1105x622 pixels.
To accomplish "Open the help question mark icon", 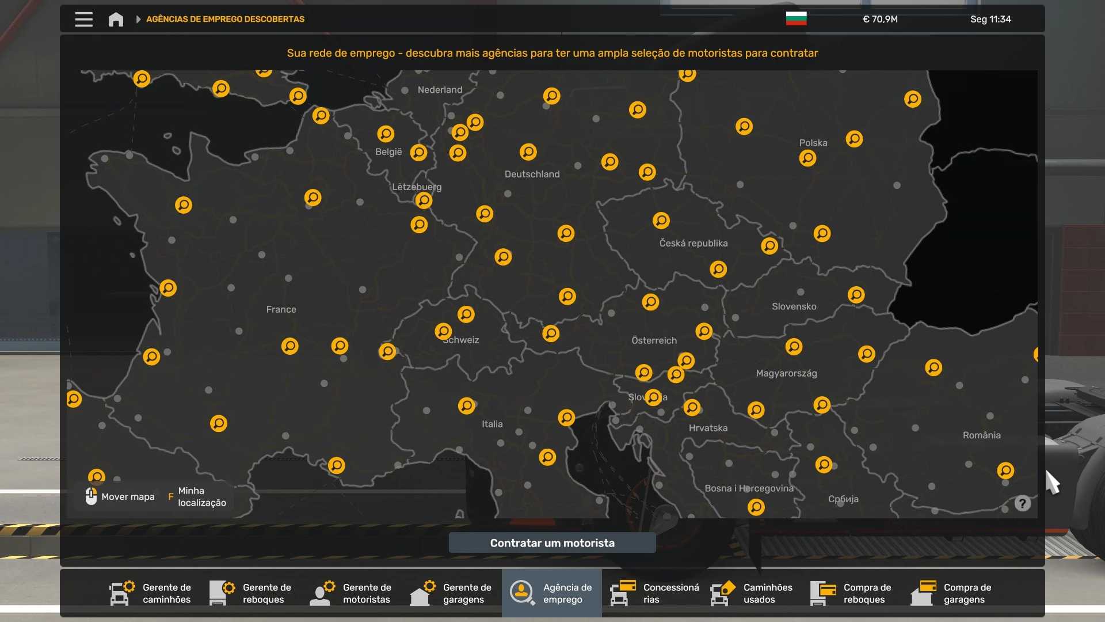I will pos(1022,503).
